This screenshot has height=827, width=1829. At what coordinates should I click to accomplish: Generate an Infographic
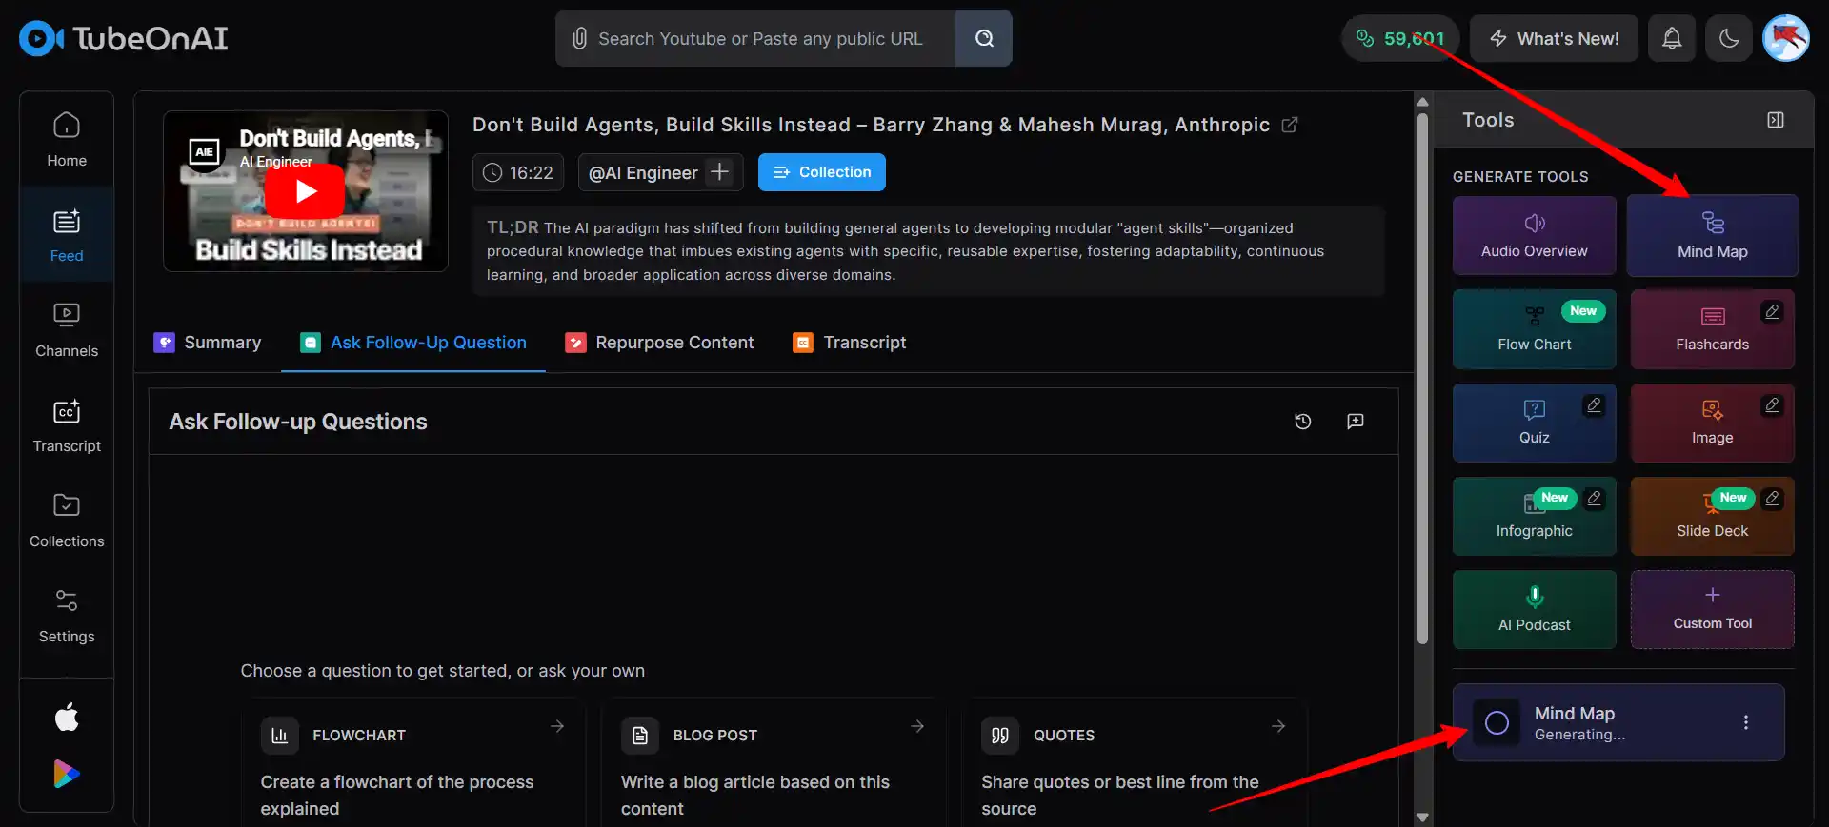click(1535, 516)
